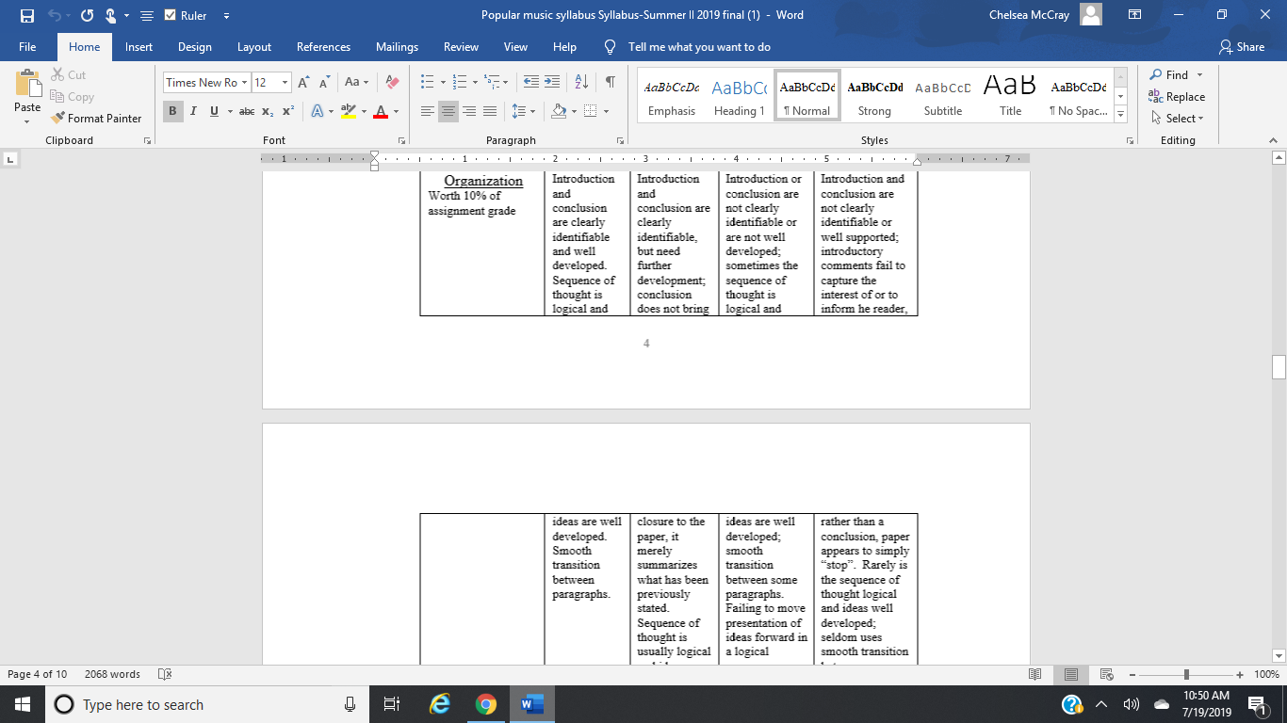Click the Sort A-Z icon

tap(581, 83)
